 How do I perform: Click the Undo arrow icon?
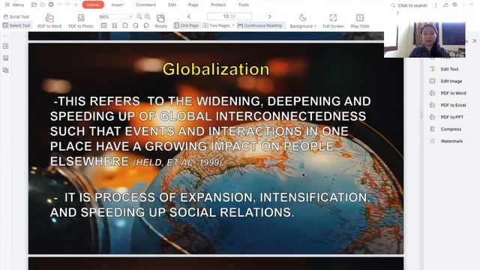(x=59, y=5)
